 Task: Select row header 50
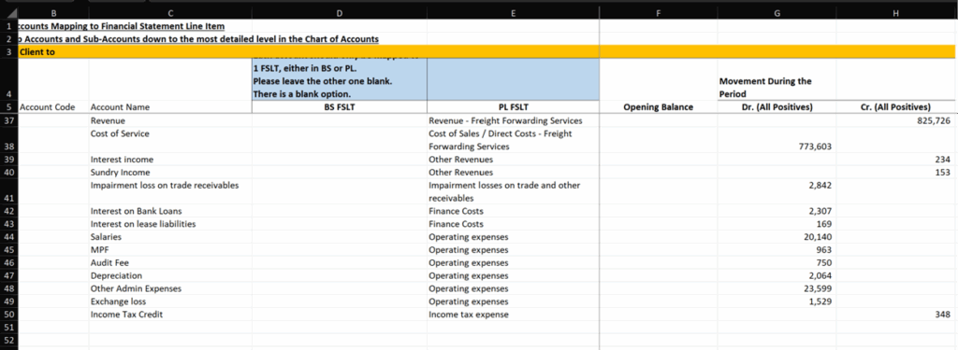(x=8, y=314)
